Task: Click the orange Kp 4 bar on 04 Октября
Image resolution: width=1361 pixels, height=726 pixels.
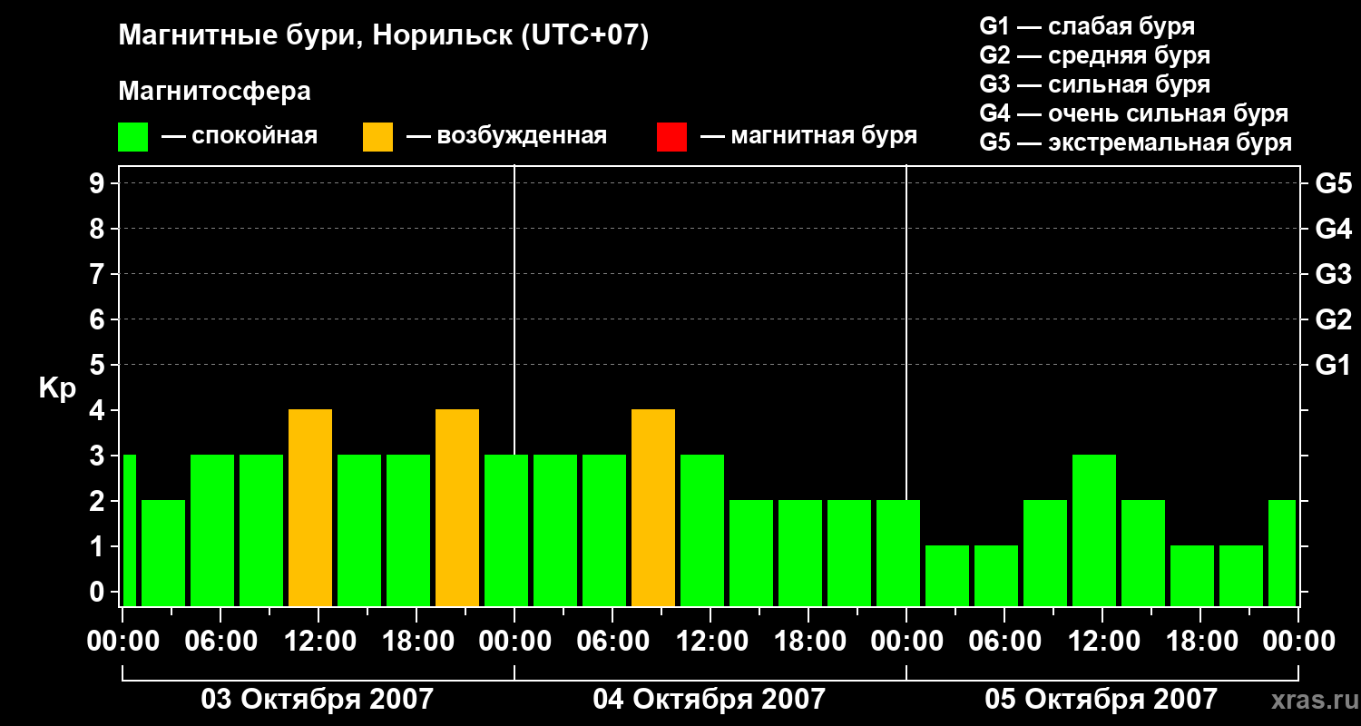Action: (653, 507)
